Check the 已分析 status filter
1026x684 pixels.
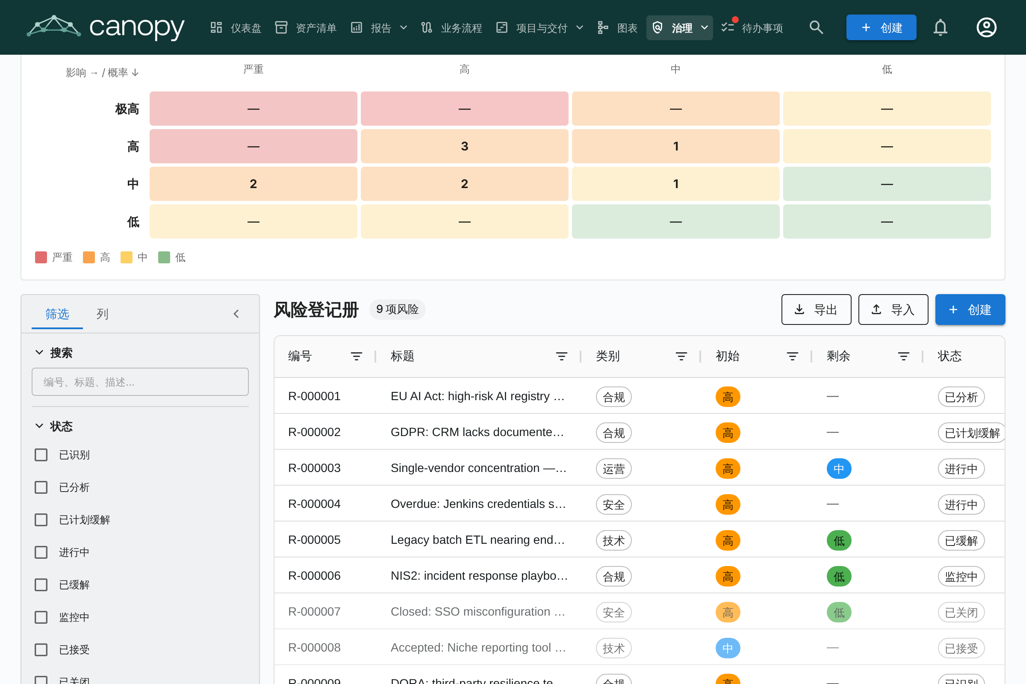coord(41,487)
